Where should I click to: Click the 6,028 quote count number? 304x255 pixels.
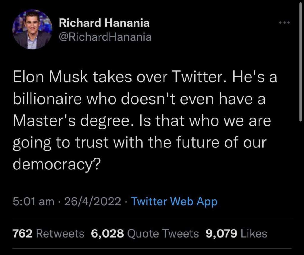point(107,234)
